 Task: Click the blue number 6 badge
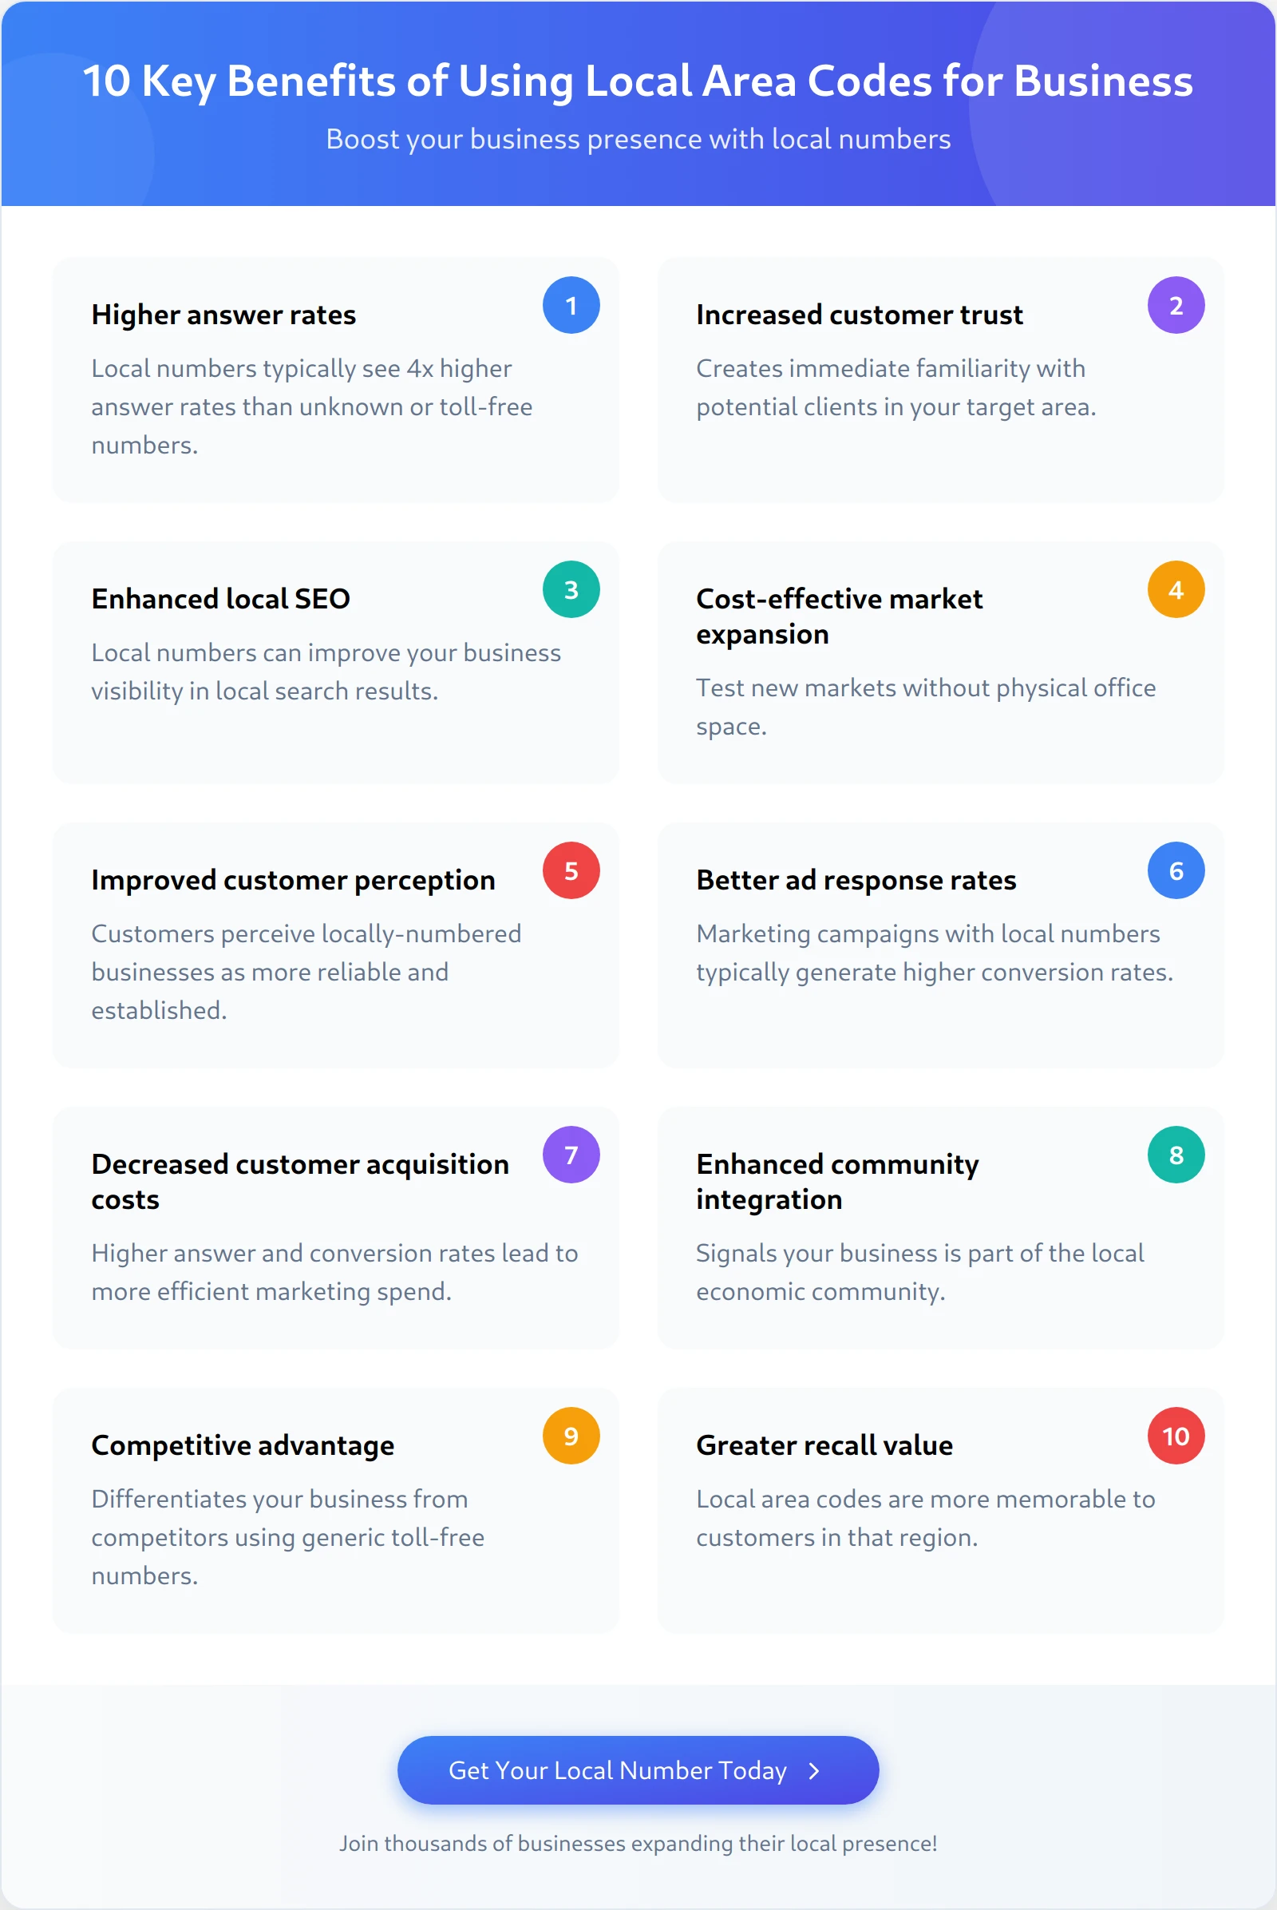point(1175,870)
